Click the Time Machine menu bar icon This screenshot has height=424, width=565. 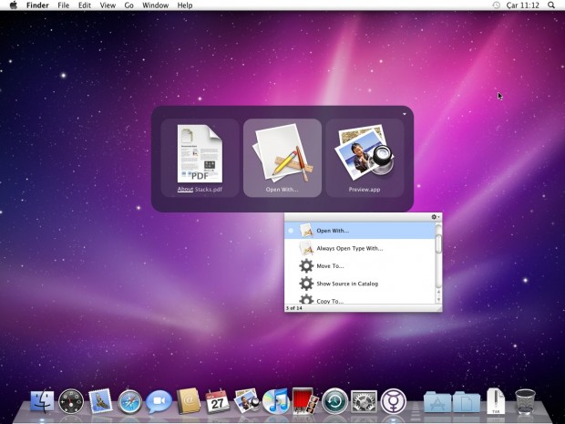point(496,5)
